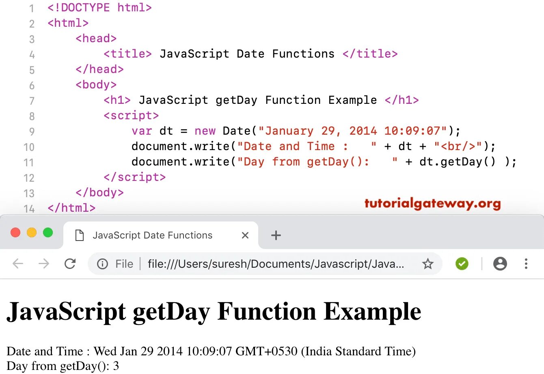Click the 'Day from getDay(): 3' output line
The height and width of the screenshot is (374, 544).
(x=63, y=366)
